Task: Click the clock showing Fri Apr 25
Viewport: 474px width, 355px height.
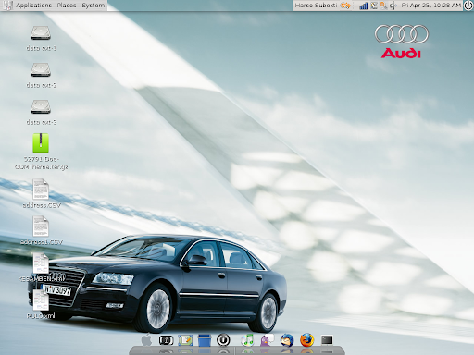Action: tap(430, 6)
